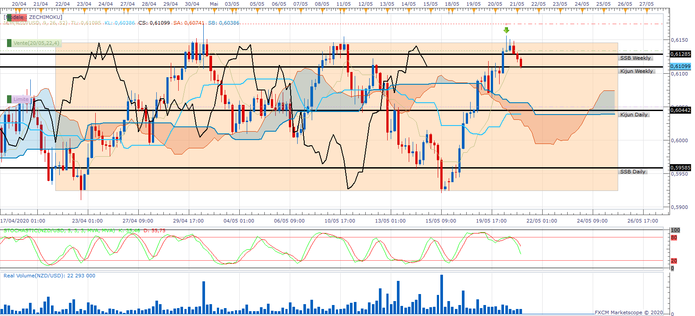
Task: Click the 0,5900 price axis label
Action: [x=679, y=207]
